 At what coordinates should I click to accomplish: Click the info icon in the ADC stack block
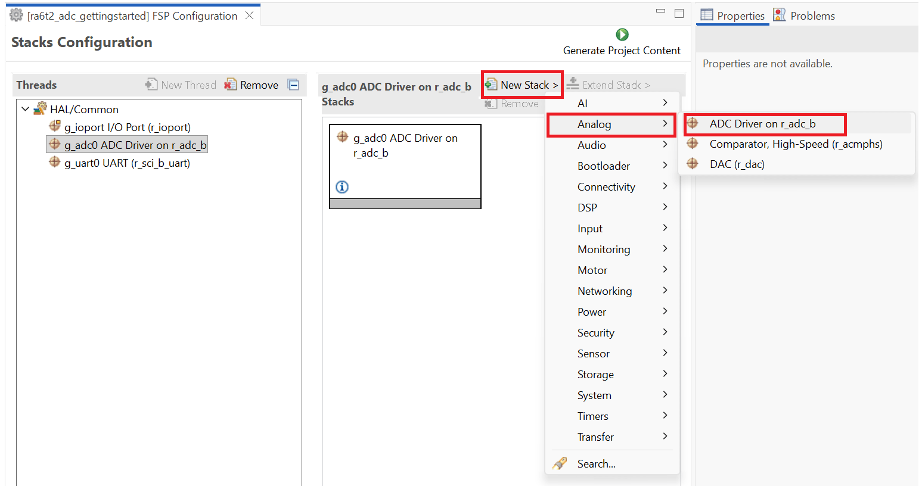(x=342, y=187)
